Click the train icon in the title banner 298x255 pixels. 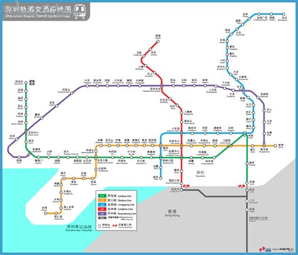(80, 11)
